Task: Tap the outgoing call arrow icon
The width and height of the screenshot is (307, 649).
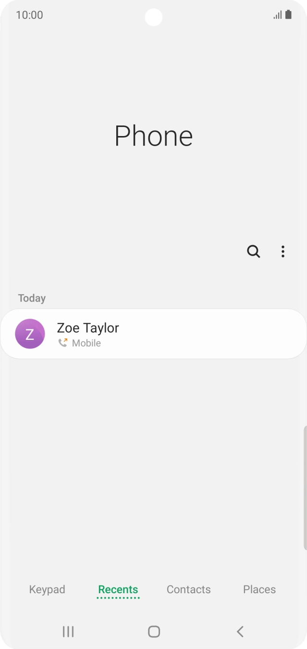Action: (x=63, y=343)
